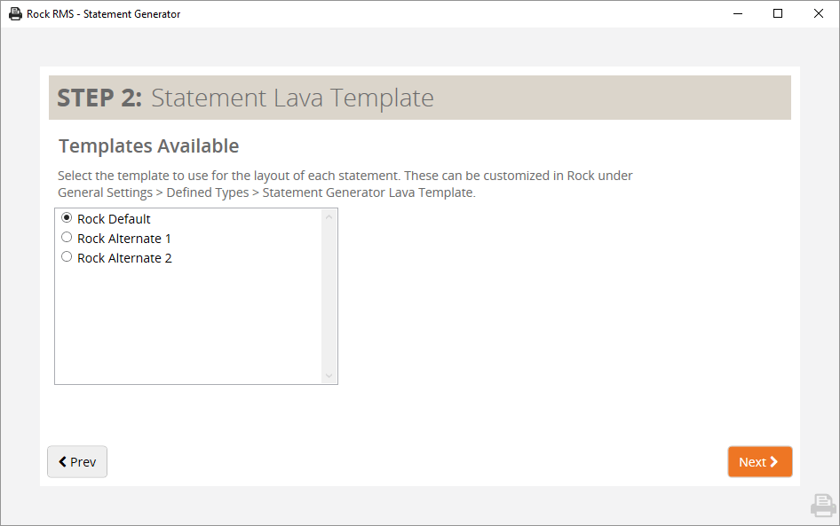Select the Rock Alternate 1 radio button

click(67, 237)
